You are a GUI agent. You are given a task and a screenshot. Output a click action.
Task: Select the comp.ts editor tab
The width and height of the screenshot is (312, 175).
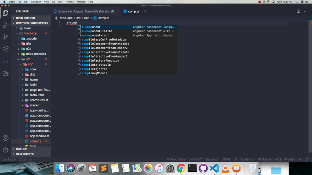[134, 11]
